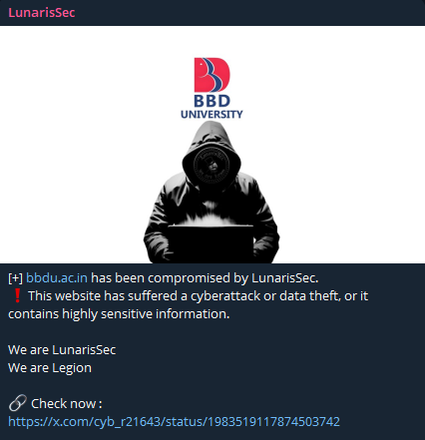Click 'contains highly sensitive information' text
This screenshot has width=425, height=440.
coord(119,314)
